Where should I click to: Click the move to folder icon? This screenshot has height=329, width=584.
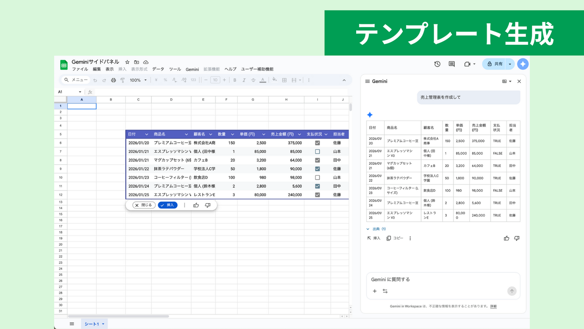point(136,62)
